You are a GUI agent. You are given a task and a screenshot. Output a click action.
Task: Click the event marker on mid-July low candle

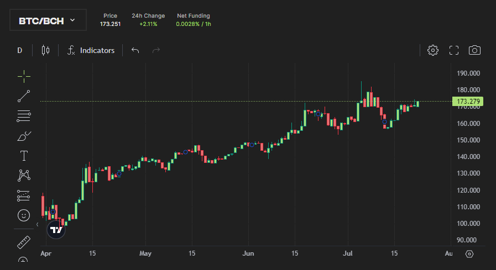point(384,121)
